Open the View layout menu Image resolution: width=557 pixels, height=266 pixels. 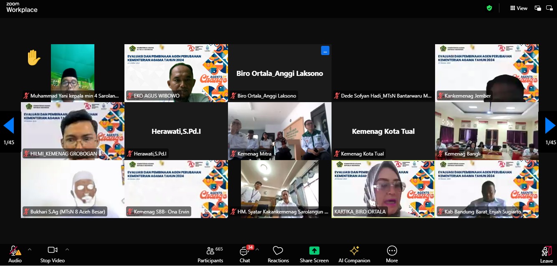[519, 8]
